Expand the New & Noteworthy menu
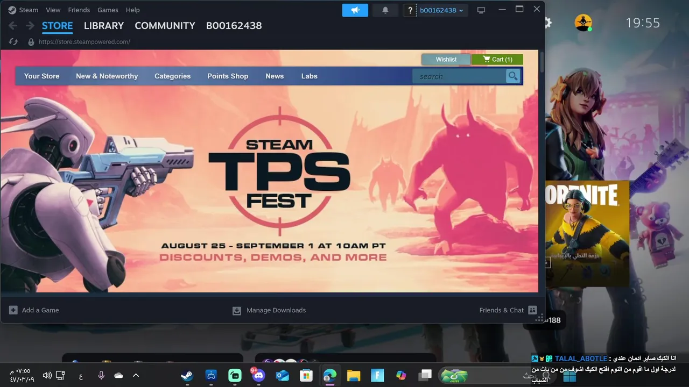This screenshot has width=689, height=387. [x=107, y=76]
